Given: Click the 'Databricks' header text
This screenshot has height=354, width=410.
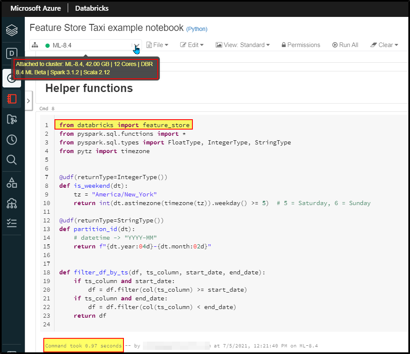Looking at the screenshot, I should [x=92, y=8].
